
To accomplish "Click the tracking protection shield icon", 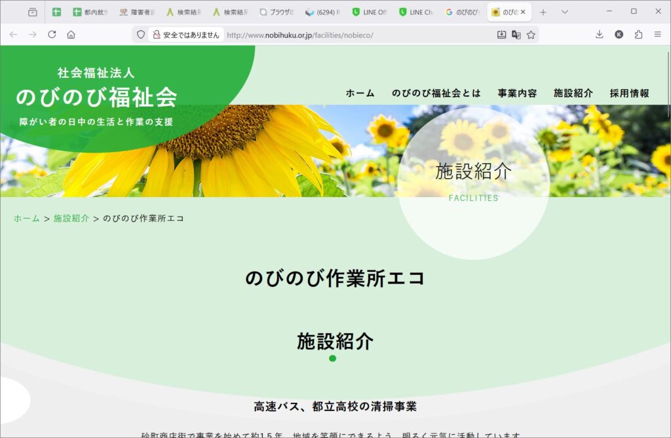I will click(140, 35).
